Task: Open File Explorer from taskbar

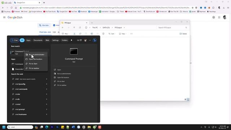Action: pyautogui.click(x=89, y=127)
